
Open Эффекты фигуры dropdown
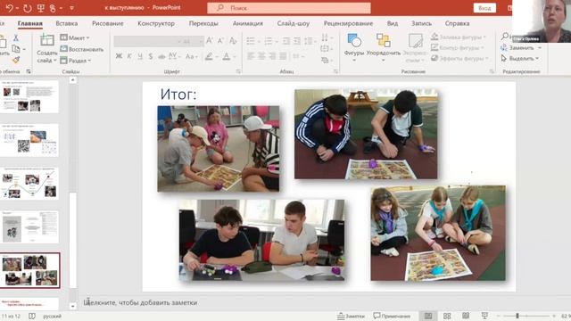click(x=459, y=58)
